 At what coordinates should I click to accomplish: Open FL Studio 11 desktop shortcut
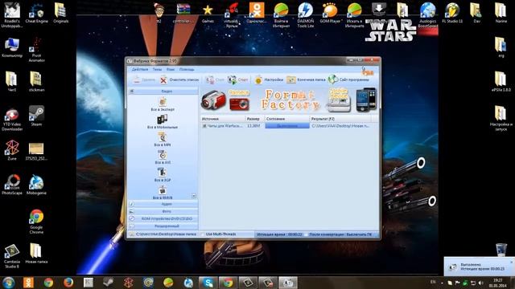(x=452, y=13)
